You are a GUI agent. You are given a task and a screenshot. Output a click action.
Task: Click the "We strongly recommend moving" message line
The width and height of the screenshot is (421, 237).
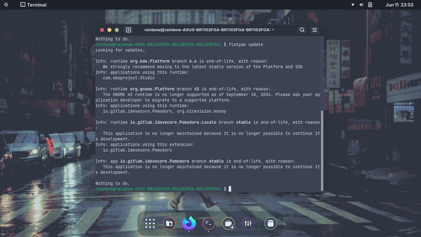tap(203, 67)
